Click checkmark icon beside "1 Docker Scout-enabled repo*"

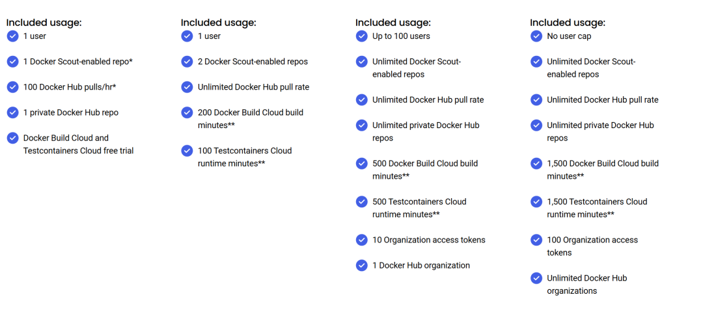point(12,62)
